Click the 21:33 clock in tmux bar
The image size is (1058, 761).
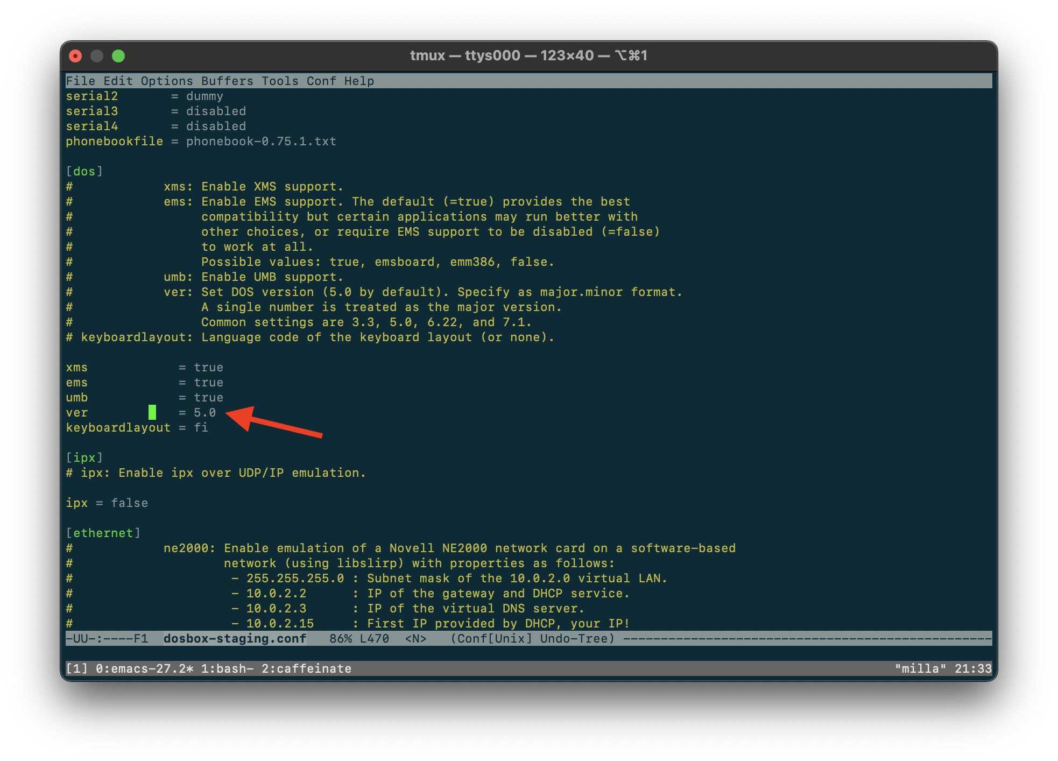973,668
